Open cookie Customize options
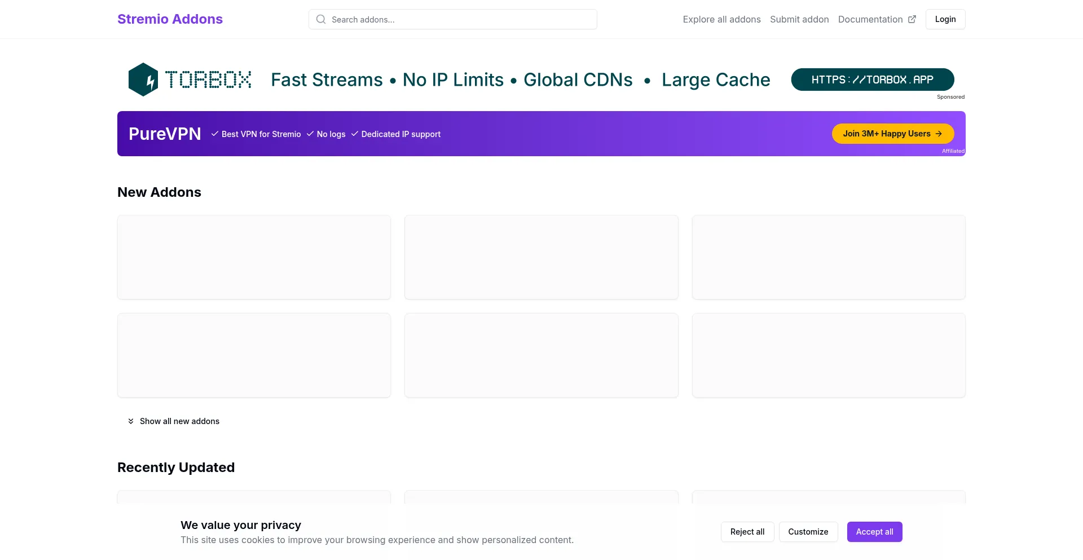Image resolution: width=1083 pixels, height=560 pixels. (x=808, y=532)
